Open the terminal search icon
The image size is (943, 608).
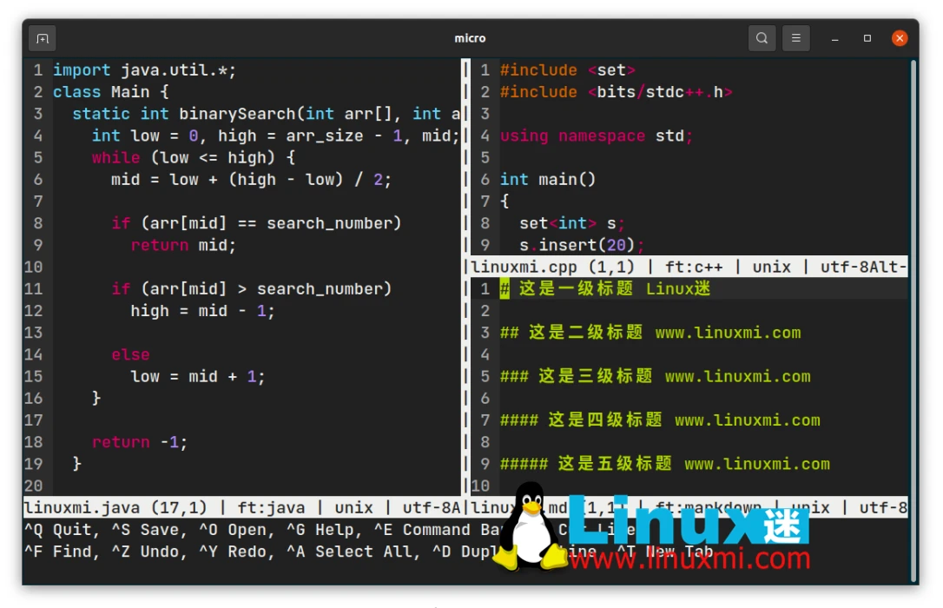[762, 38]
